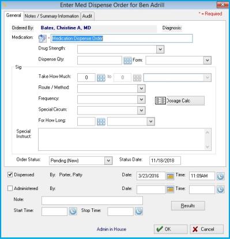
Task: Uncheck the Dispensed checkbox
Action: click(x=10, y=174)
